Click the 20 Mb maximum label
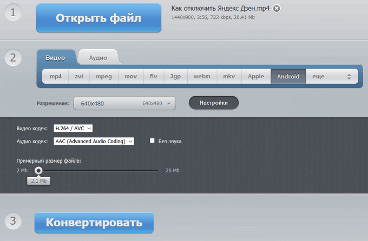368x241 pixels. point(173,170)
